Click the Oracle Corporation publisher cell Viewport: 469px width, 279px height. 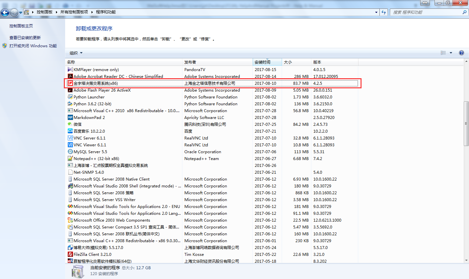click(x=203, y=152)
